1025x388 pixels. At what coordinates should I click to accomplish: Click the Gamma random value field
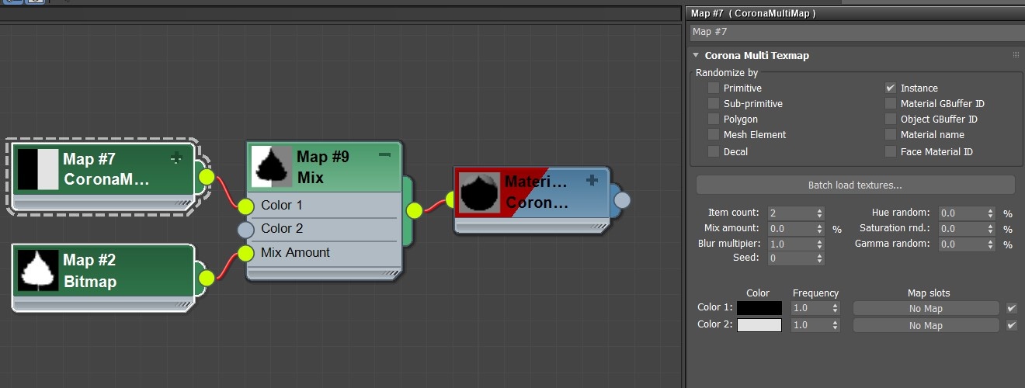pyautogui.click(x=961, y=244)
